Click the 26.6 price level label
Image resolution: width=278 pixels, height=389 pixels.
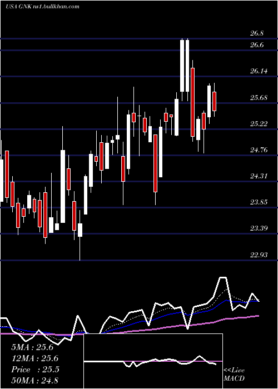pyautogui.click(x=257, y=45)
